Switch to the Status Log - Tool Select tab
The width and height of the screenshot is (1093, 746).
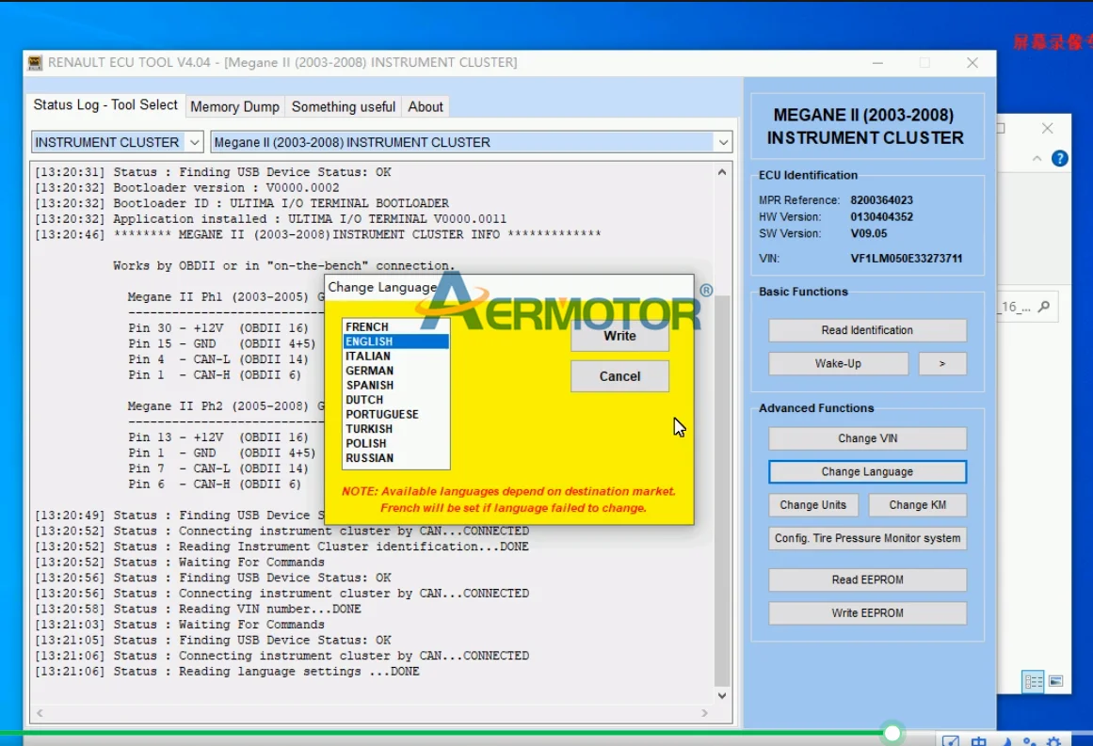point(105,105)
